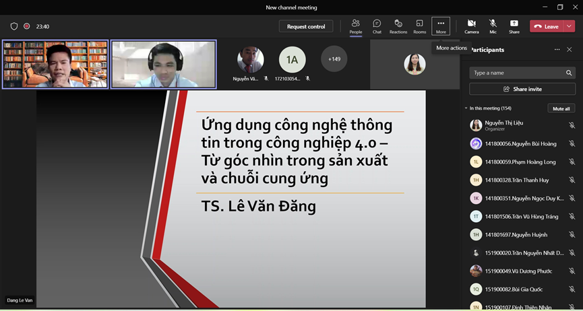The width and height of the screenshot is (583, 311).
Task: Toggle the Camera on or off
Action: 471,26
